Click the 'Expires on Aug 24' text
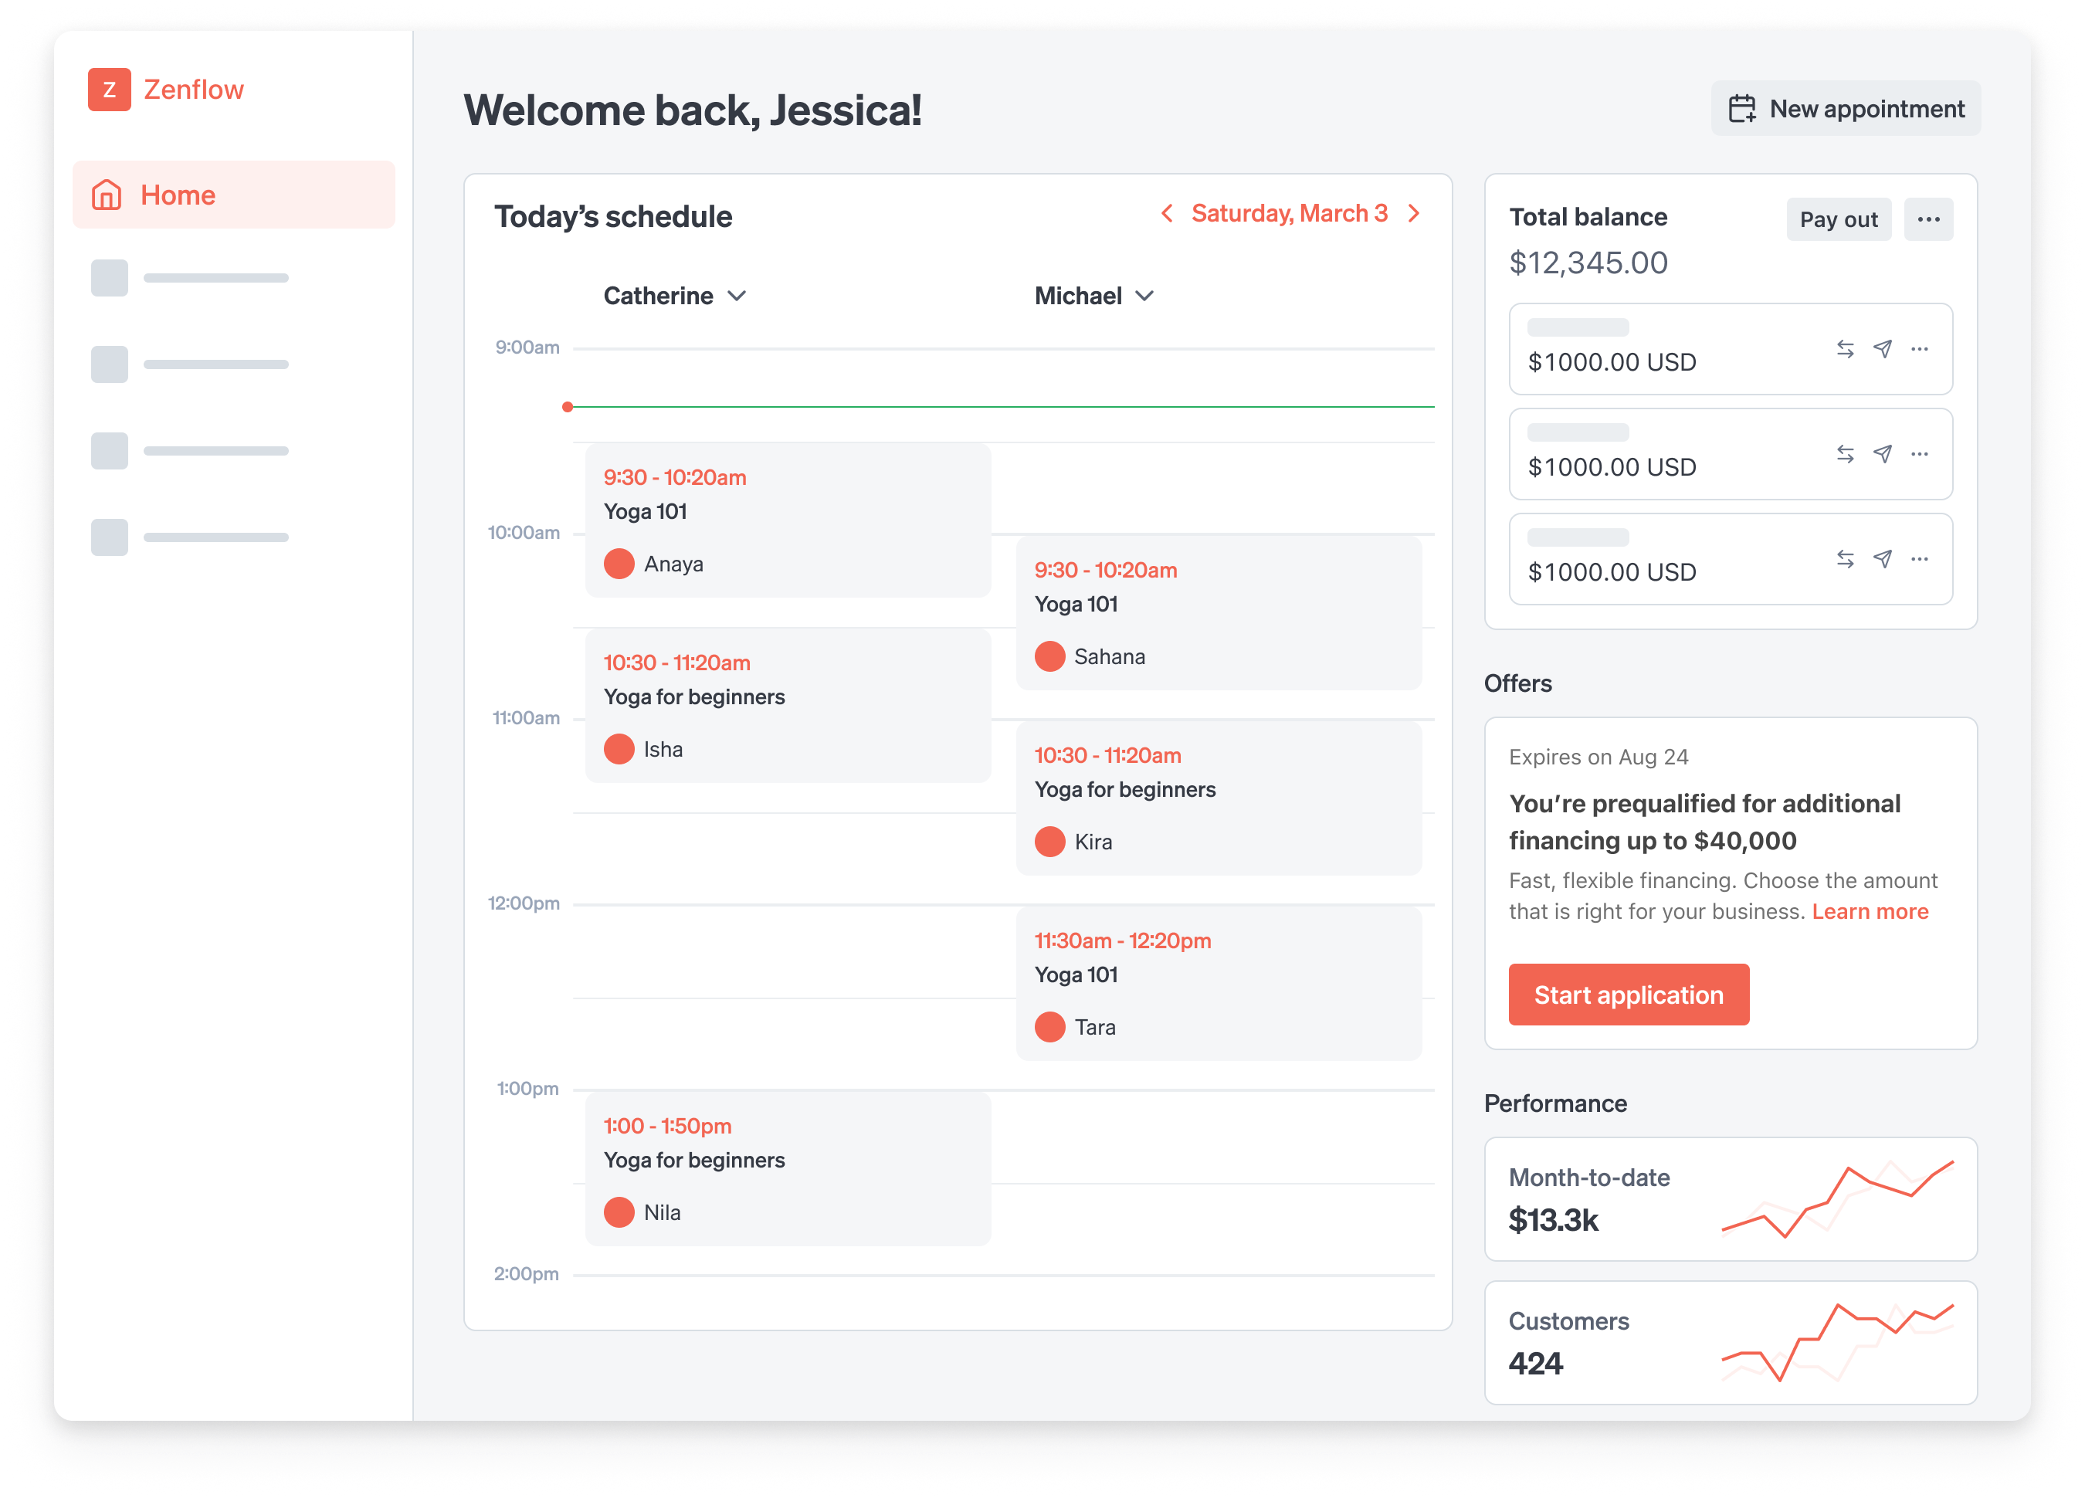Viewport: 2085px width, 1498px height. [1598, 757]
